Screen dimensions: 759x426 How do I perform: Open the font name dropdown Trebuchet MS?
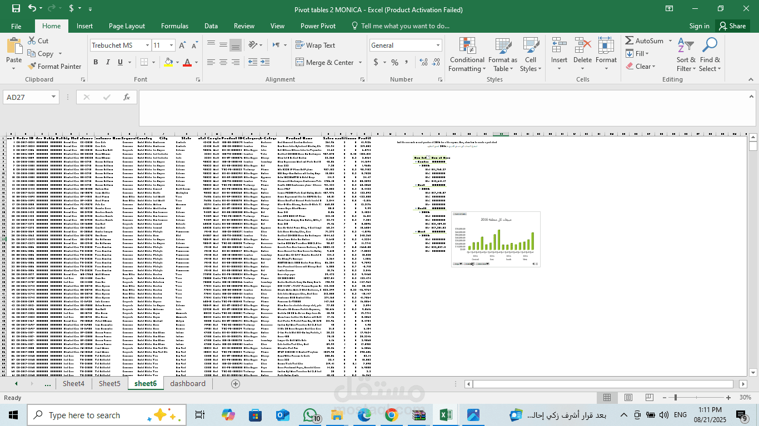tap(148, 45)
